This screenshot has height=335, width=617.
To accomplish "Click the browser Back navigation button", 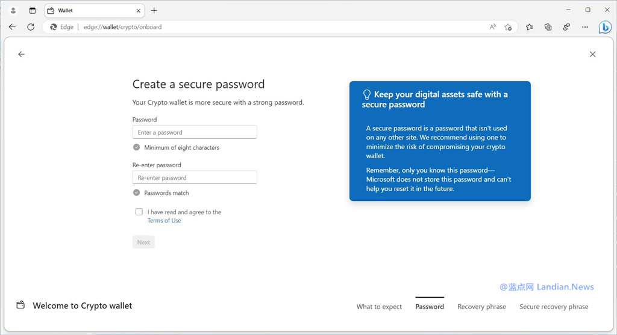I will [x=12, y=27].
